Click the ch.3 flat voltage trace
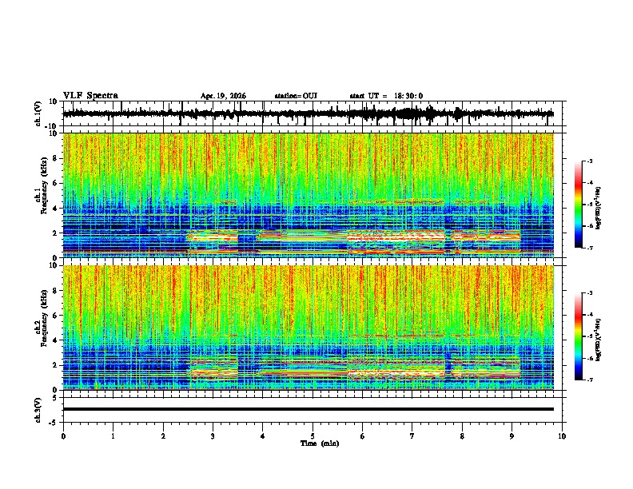 [x=309, y=409]
